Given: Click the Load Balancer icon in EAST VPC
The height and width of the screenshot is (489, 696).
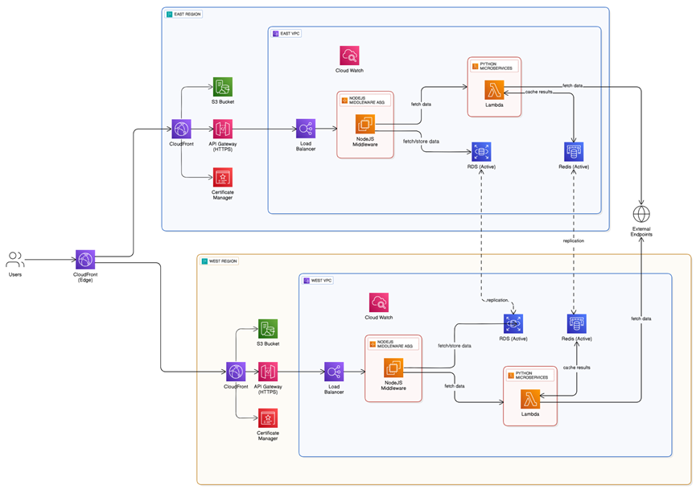Looking at the screenshot, I should (x=306, y=129).
